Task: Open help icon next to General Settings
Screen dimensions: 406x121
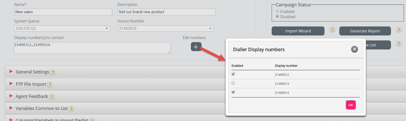Action: [53, 72]
